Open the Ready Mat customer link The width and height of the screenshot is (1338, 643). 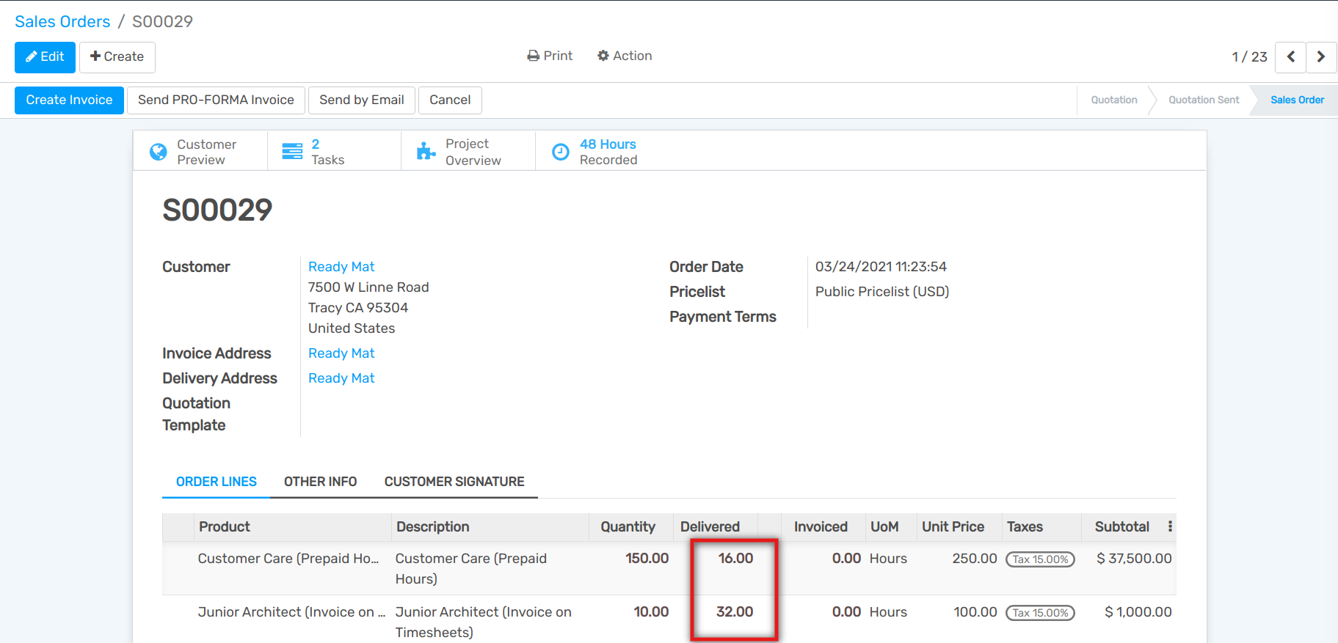pyautogui.click(x=341, y=267)
